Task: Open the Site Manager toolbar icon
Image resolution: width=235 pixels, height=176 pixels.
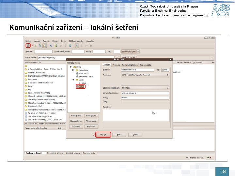Action: [x=28, y=46]
